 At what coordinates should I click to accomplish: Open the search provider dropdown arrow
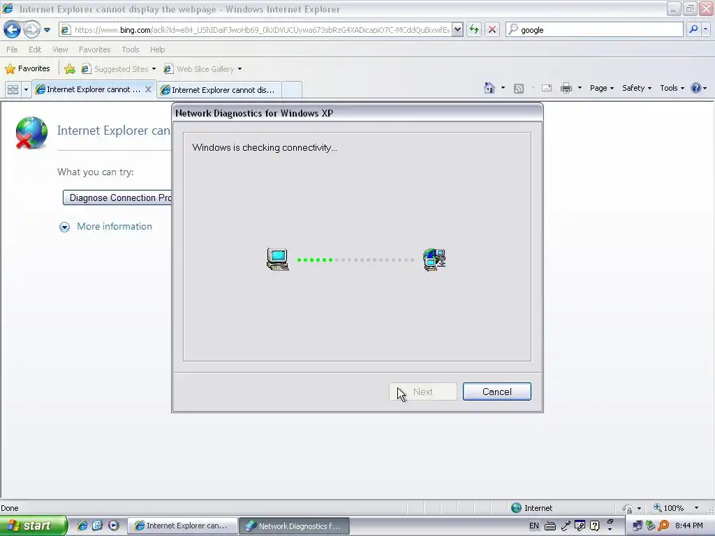[706, 30]
